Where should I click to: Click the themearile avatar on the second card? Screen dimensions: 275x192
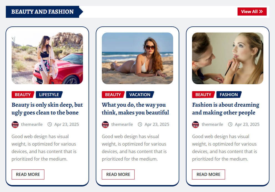coord(105,124)
